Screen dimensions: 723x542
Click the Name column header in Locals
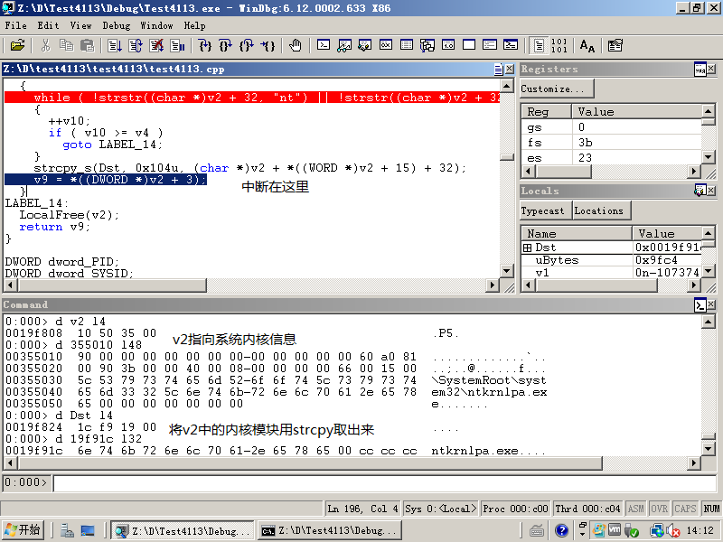tap(576, 234)
